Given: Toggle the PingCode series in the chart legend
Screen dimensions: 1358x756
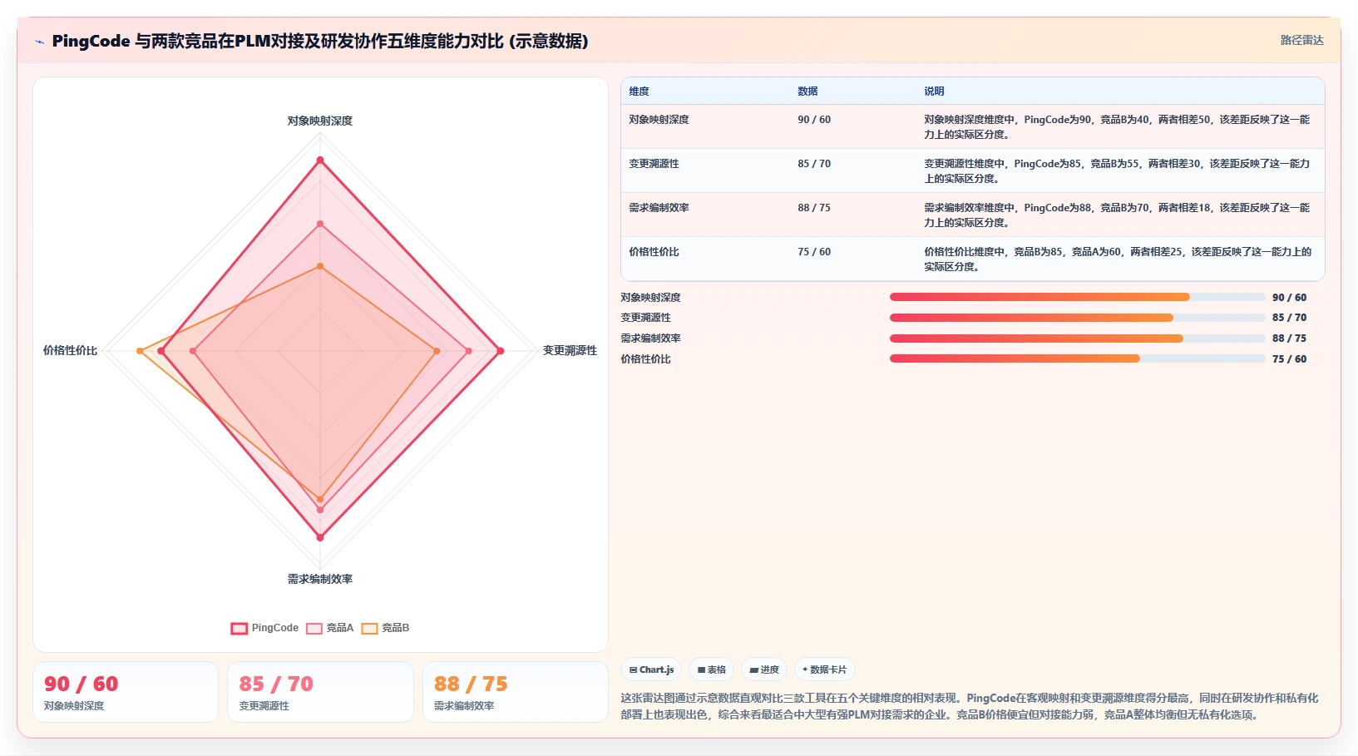Looking at the screenshot, I should click(264, 628).
